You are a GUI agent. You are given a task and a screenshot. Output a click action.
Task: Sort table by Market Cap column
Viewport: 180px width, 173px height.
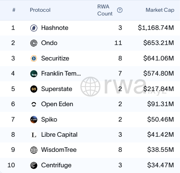point(160,10)
